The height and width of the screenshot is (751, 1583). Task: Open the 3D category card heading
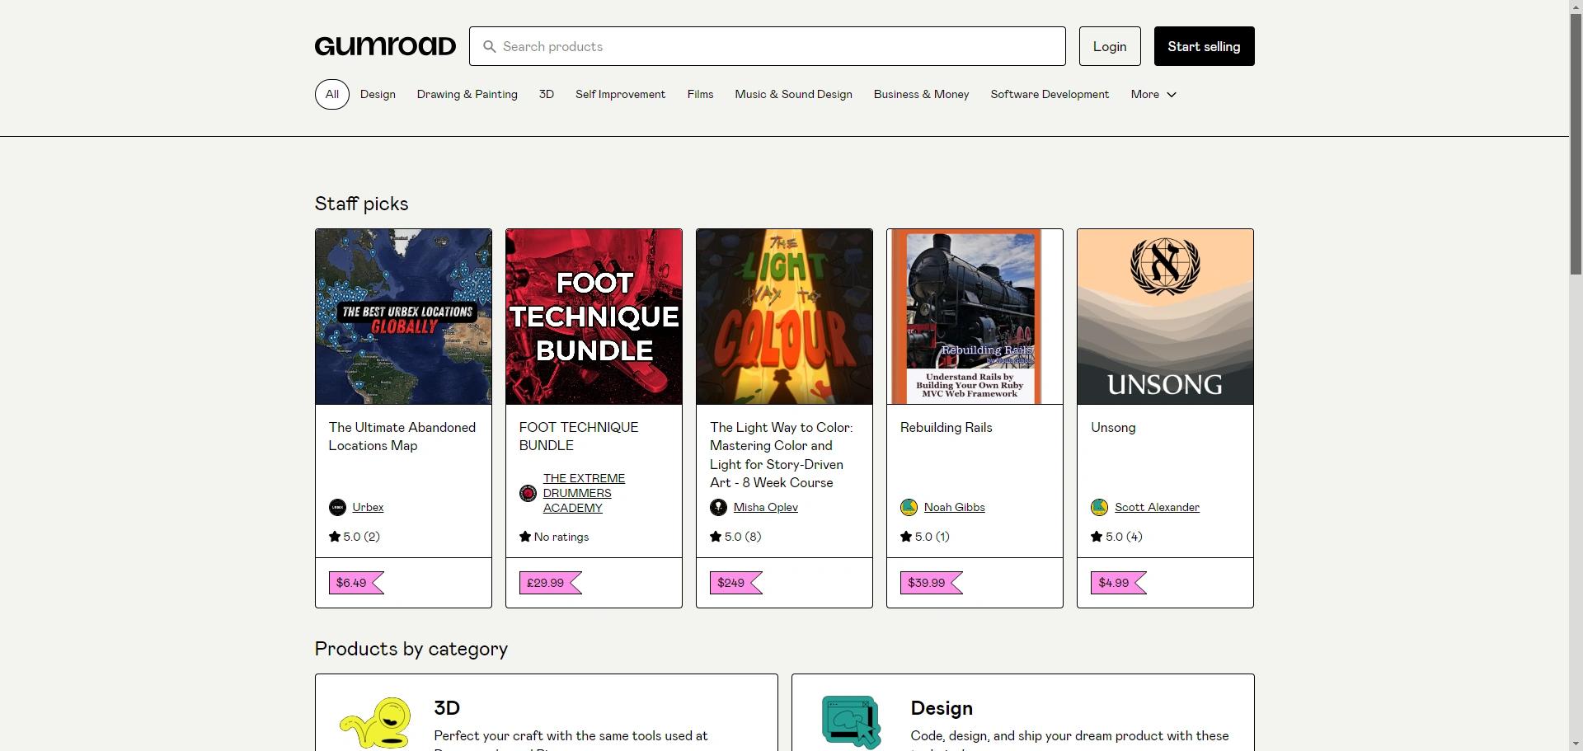(447, 708)
